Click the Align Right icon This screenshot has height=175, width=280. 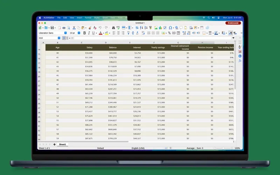123,33
